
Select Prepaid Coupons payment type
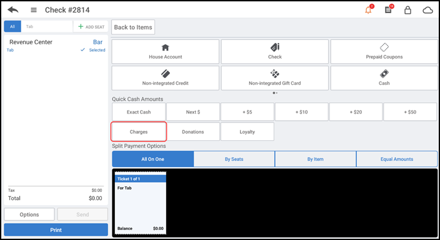(x=384, y=52)
